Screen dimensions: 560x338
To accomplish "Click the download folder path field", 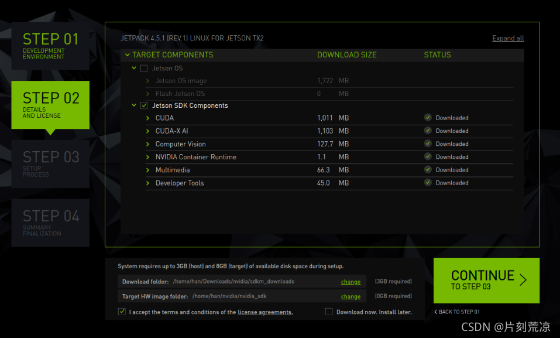I will (242, 282).
